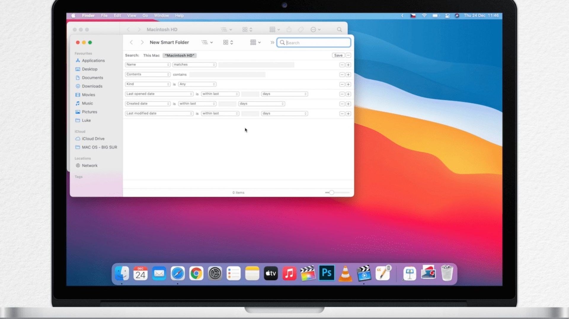Viewport: 569px width, 319px height.
Task: Open VLC media player in Dock
Action: pyautogui.click(x=345, y=273)
